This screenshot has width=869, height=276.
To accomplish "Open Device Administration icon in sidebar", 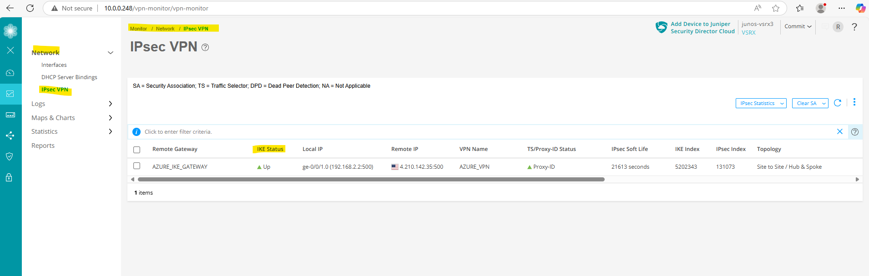I will (10, 115).
